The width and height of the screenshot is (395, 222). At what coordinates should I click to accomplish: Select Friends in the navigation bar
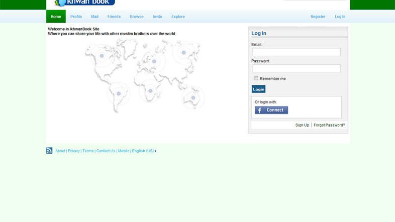pyautogui.click(x=114, y=17)
